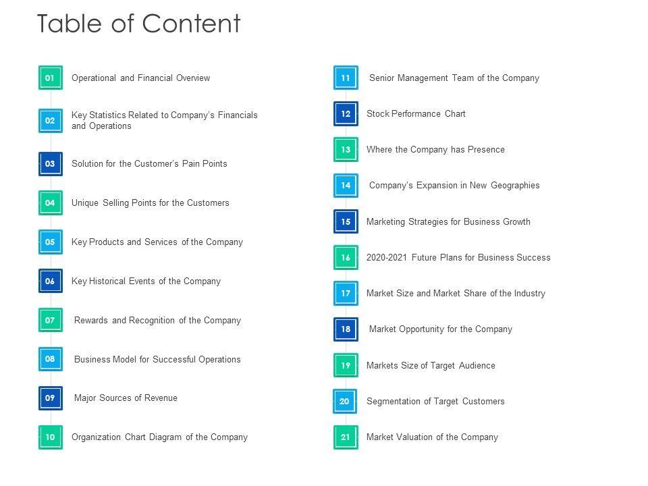
Task: Select the green 10 number box
Action: click(50, 437)
